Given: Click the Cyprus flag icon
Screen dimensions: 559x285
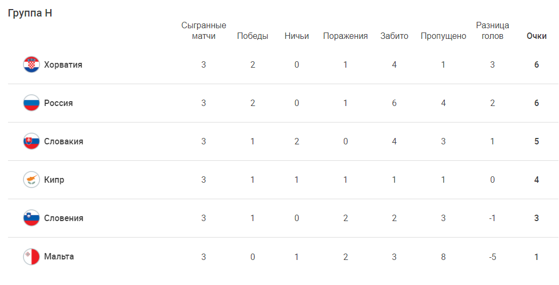Looking at the screenshot, I should [x=32, y=180].
